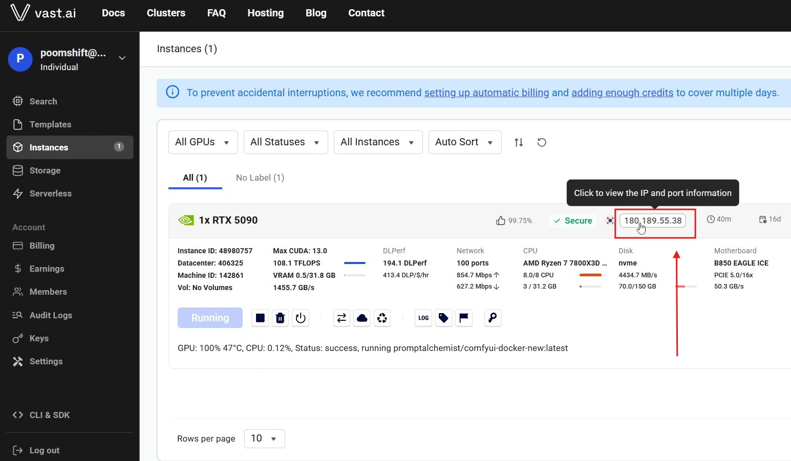Open the All Instances dropdown
Screen dimensions: 791x461
tap(378, 142)
